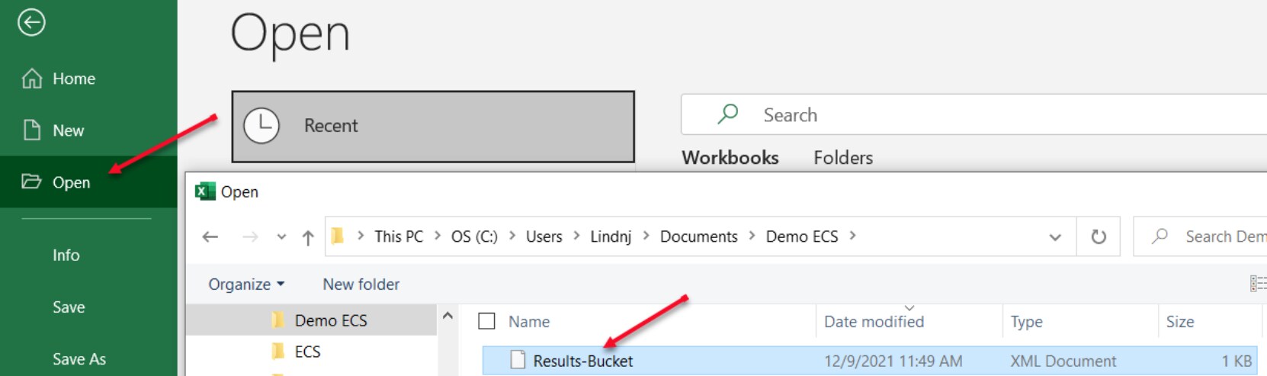This screenshot has height=376, width=1267.
Task: Expand chevron after This PC breadcrumb
Action: click(438, 236)
